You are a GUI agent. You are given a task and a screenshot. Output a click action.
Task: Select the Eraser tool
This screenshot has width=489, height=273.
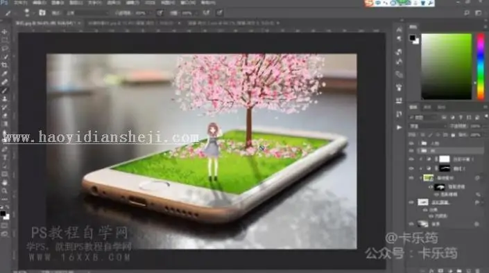click(5, 116)
